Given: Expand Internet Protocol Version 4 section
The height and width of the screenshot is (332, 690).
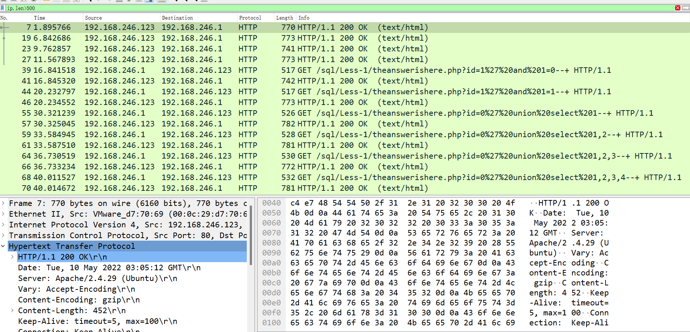Looking at the screenshot, I should pyautogui.click(x=3, y=225).
